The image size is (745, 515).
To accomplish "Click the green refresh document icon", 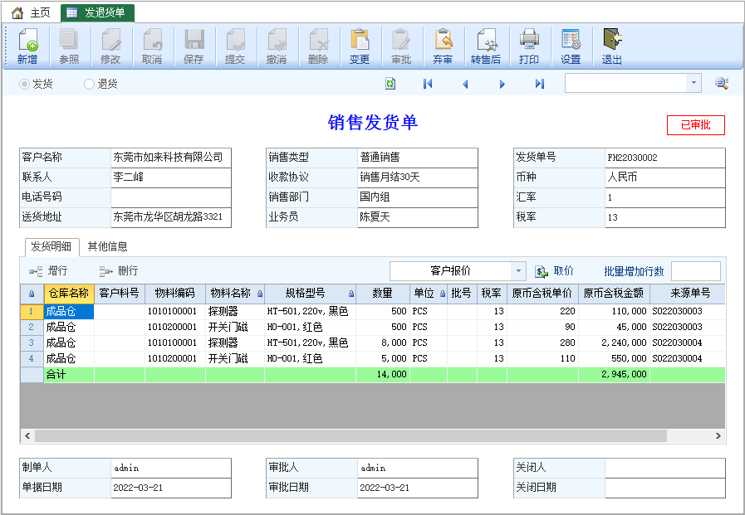I will point(390,84).
